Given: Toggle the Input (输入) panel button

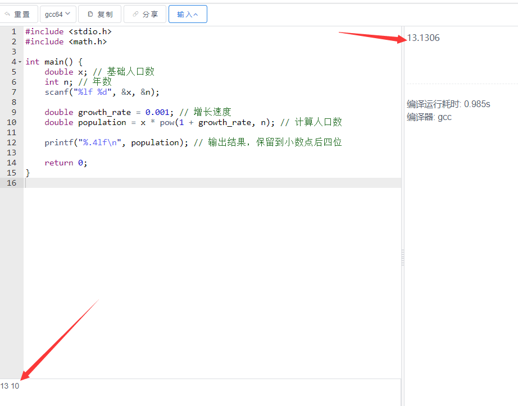Looking at the screenshot, I should click(x=188, y=14).
